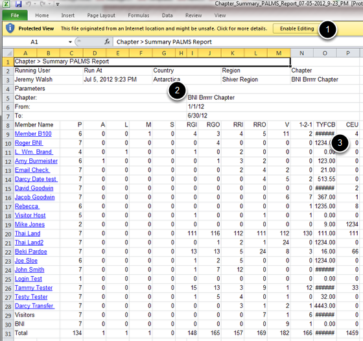This screenshot has height=341, width=363.
Task: Open the Customize Quick Access Toolbar dropdown
Action: (x=58, y=4)
